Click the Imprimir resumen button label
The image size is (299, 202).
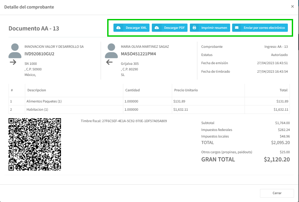214,28
